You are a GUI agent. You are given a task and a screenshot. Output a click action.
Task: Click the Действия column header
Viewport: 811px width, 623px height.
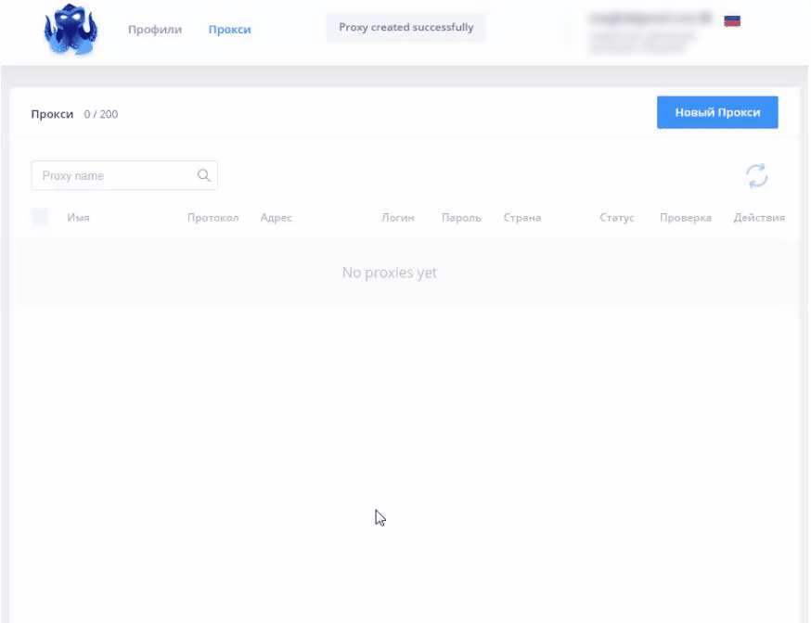tap(759, 218)
